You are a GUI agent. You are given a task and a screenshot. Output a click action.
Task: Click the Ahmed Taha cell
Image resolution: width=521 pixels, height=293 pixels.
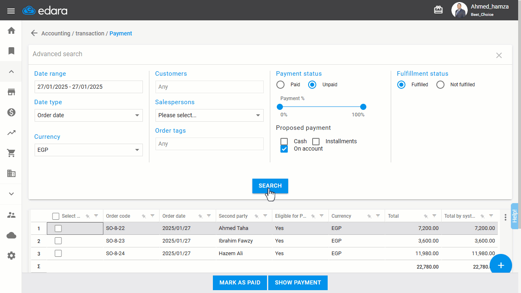tap(244, 228)
